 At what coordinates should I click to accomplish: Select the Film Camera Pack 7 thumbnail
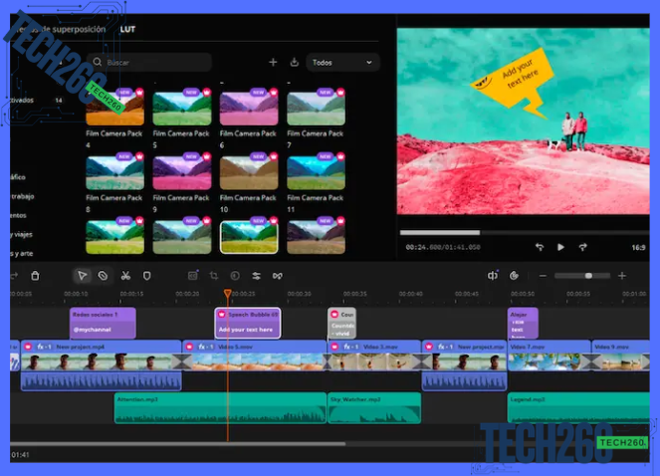pos(316,109)
